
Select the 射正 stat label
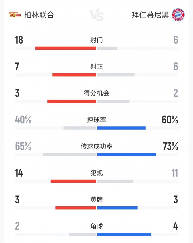96,66
